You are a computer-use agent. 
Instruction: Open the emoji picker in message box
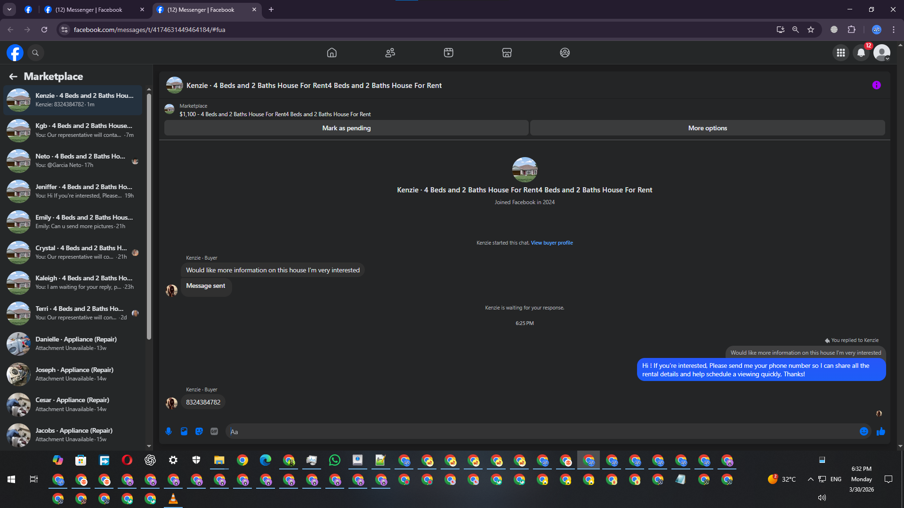click(864, 431)
